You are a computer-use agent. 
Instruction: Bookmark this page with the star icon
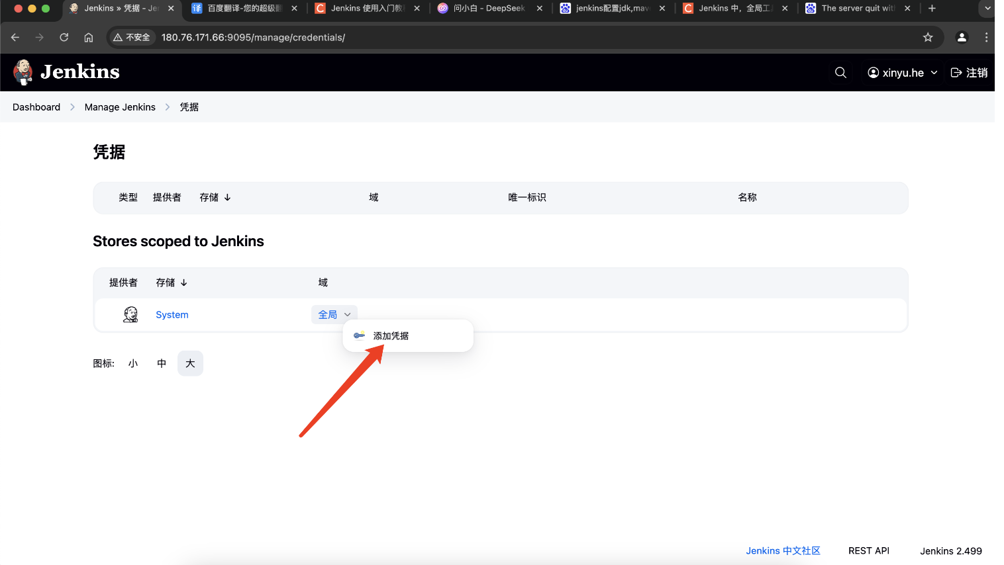click(x=928, y=37)
